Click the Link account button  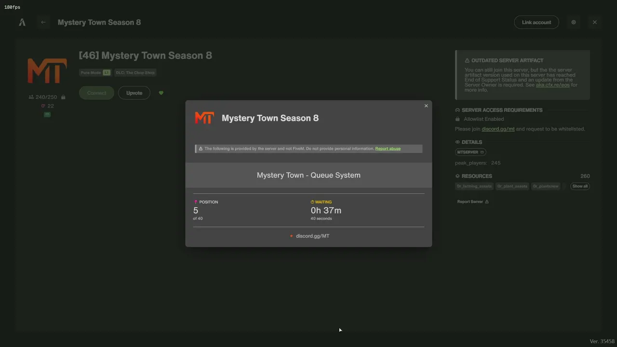[537, 22]
